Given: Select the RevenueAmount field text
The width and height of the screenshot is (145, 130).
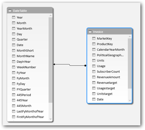Looking at the screenshot, I should [109, 77].
